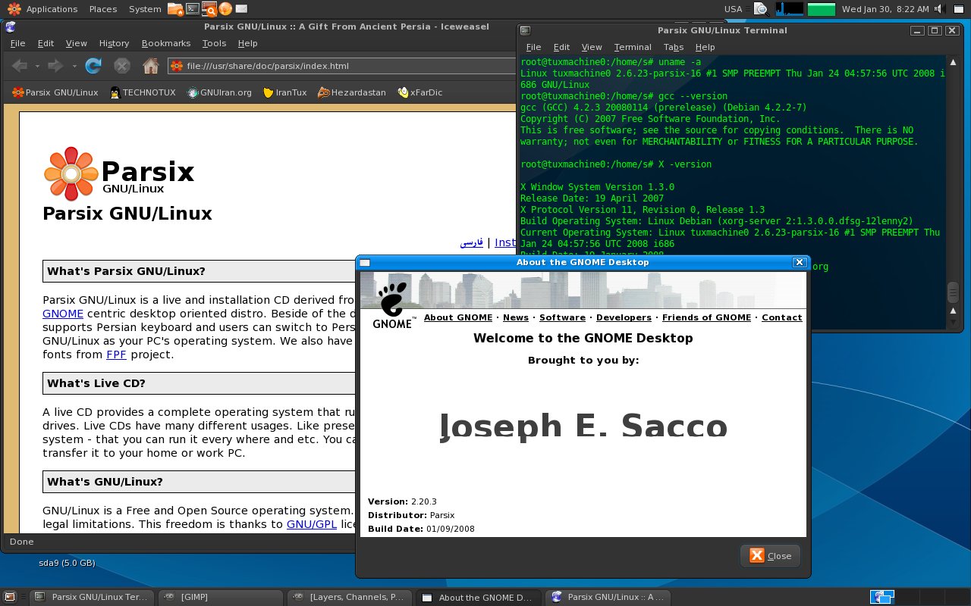Click the Iceweasel address bar

[x=343, y=66]
